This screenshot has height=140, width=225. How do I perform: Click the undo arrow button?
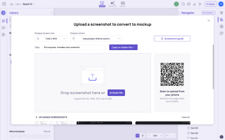[168, 135]
